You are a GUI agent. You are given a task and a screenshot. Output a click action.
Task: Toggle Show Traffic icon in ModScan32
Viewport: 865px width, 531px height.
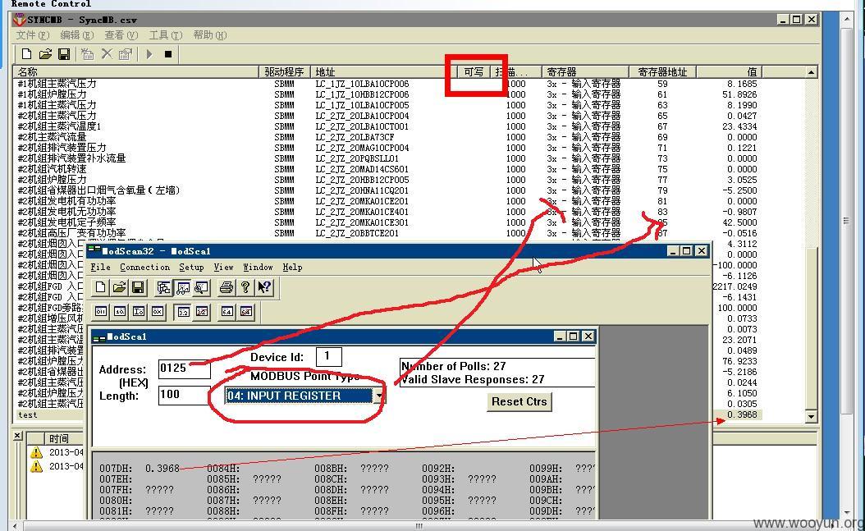[x=201, y=287]
